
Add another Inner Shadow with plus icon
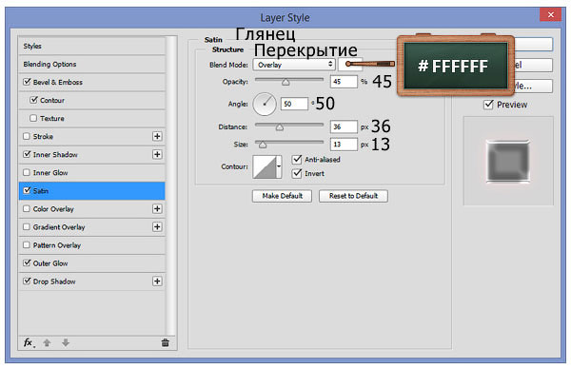tap(157, 155)
